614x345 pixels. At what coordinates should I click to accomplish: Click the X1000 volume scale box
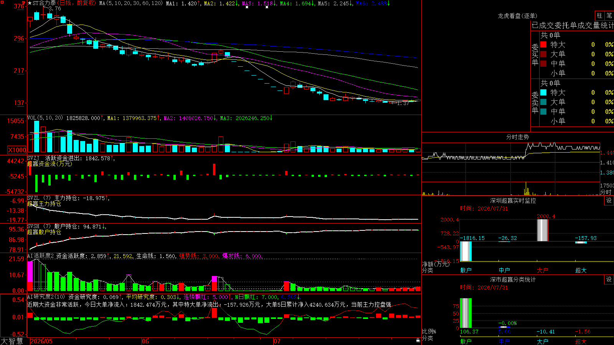pos(17,150)
